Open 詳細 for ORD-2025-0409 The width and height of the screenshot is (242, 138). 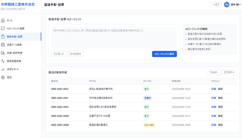click(x=214, y=116)
